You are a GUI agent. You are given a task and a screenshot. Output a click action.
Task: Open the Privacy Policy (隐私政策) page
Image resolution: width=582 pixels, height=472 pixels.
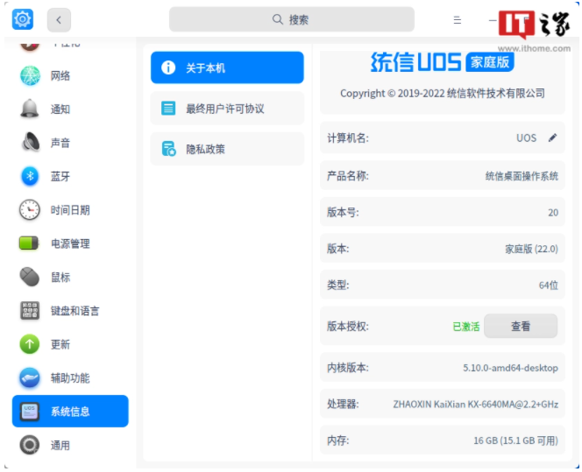click(x=227, y=149)
